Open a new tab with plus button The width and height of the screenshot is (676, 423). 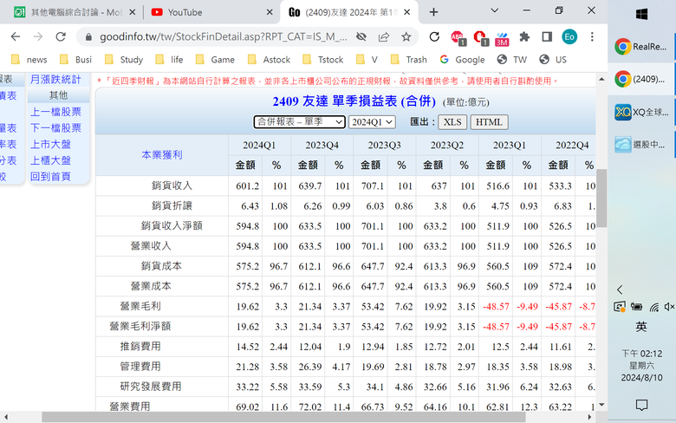[x=433, y=12]
